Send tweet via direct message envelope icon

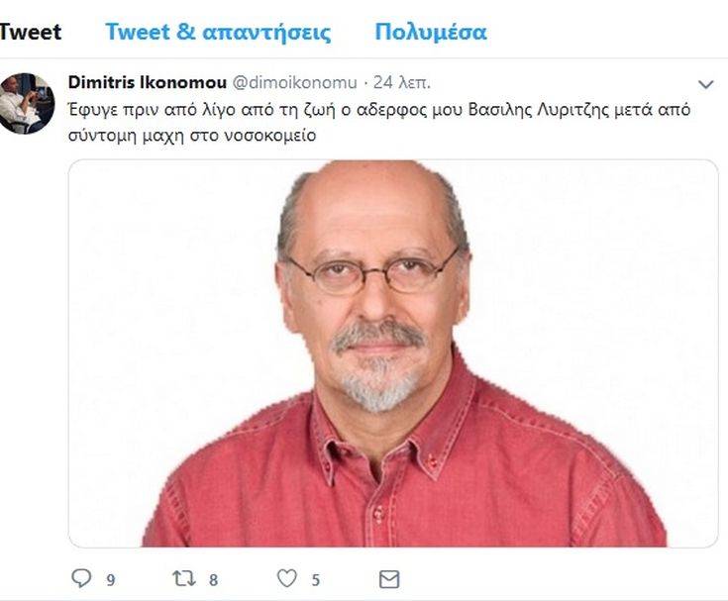(389, 579)
